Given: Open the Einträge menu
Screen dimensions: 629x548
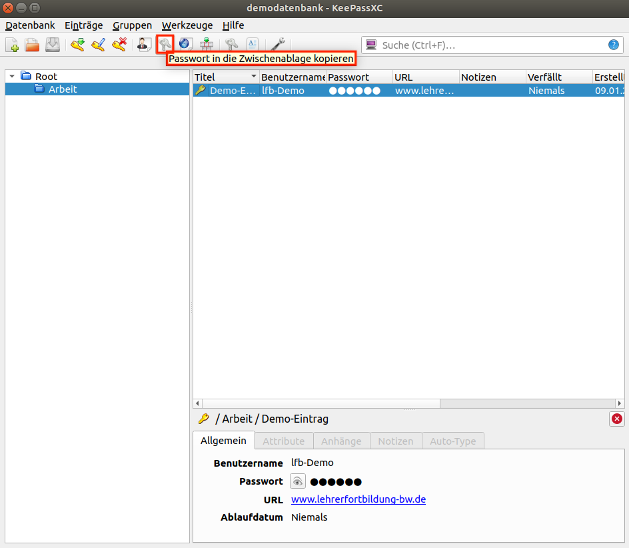Looking at the screenshot, I should tap(83, 25).
